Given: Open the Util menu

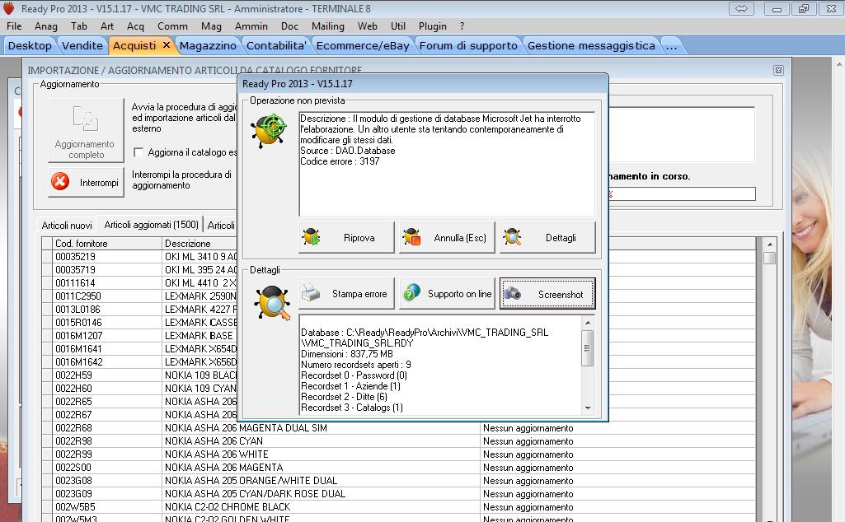Looking at the screenshot, I should pyautogui.click(x=398, y=26).
